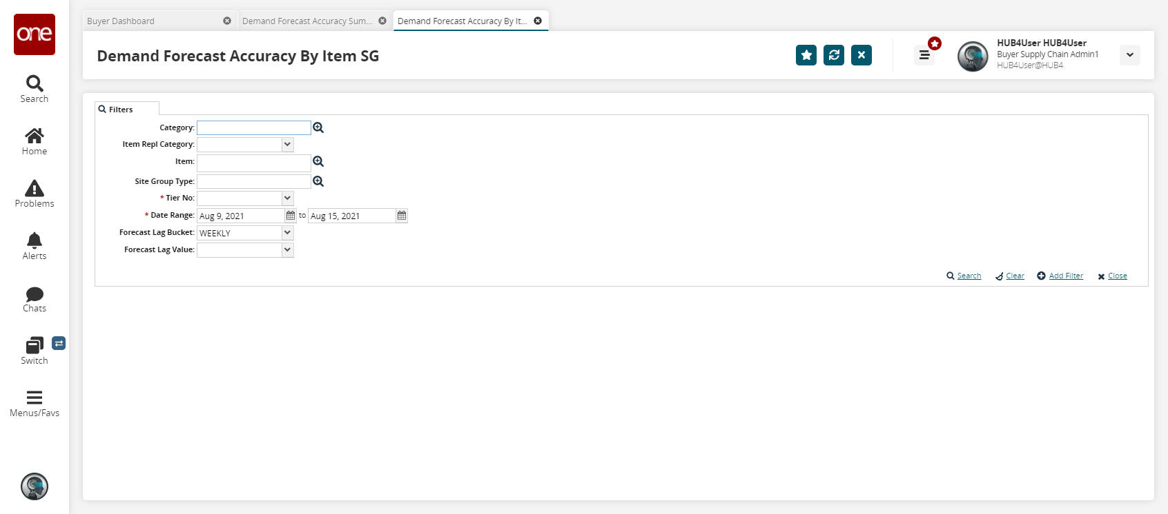Click the switch arrows badge beside Switch

59,343
